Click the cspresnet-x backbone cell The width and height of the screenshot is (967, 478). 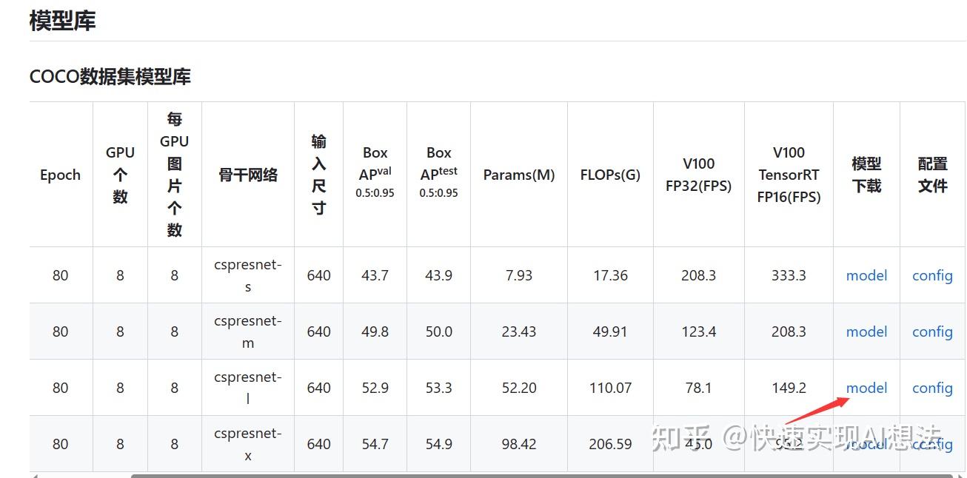248,444
